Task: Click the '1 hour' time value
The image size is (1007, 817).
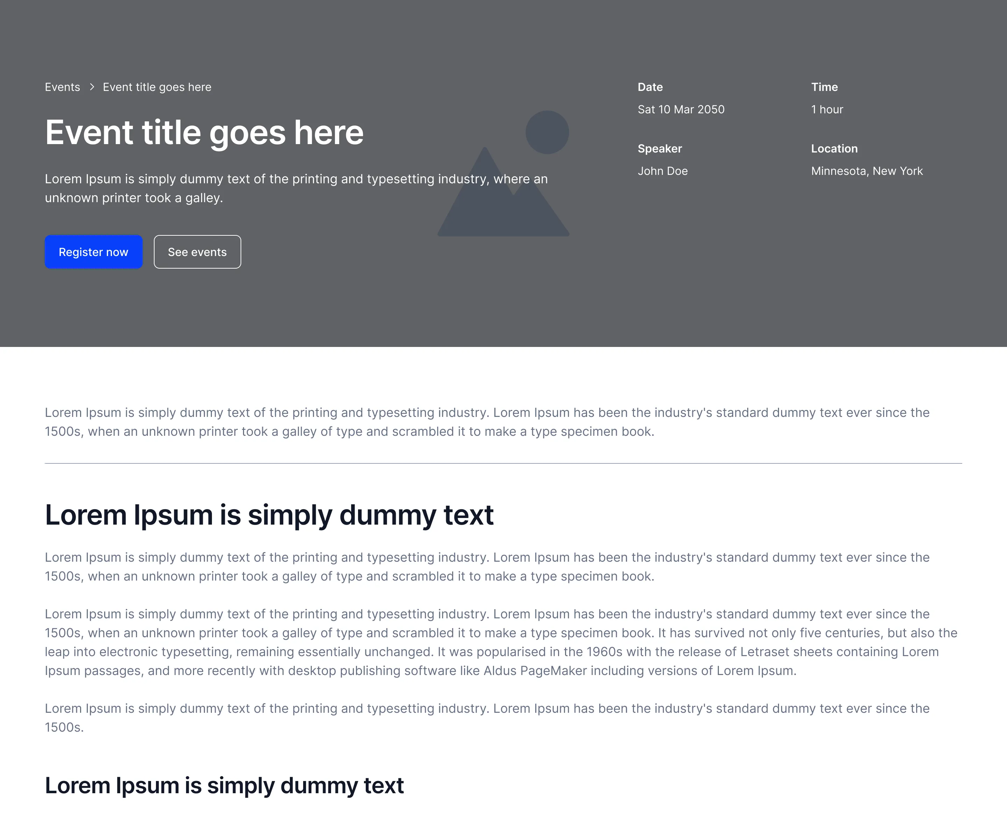Action: [827, 109]
